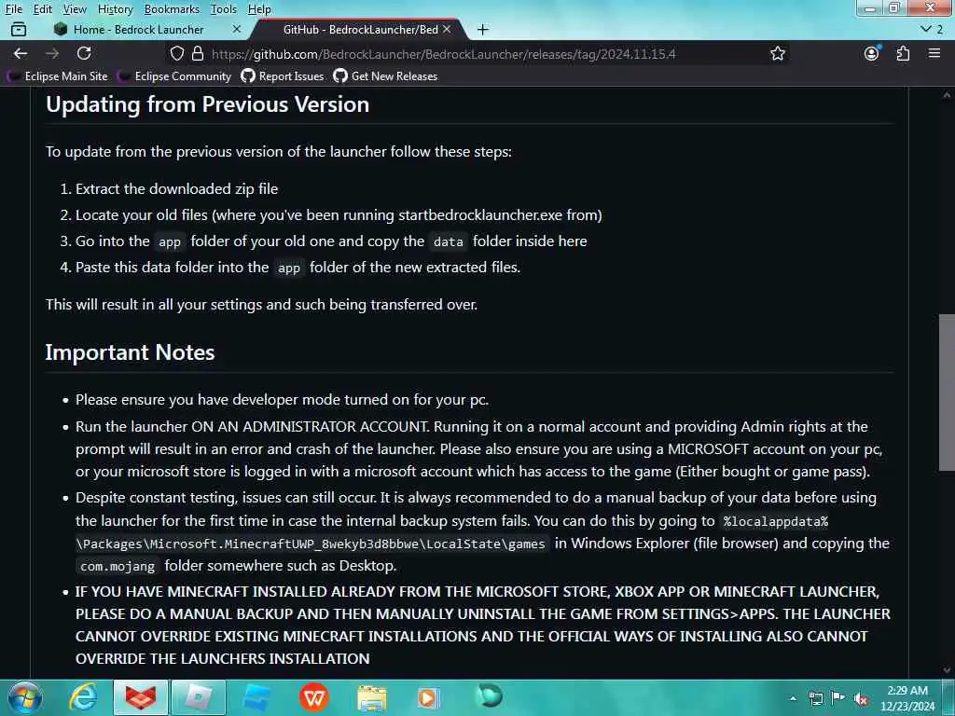Click the 'Important Notes' heading

pos(130,352)
